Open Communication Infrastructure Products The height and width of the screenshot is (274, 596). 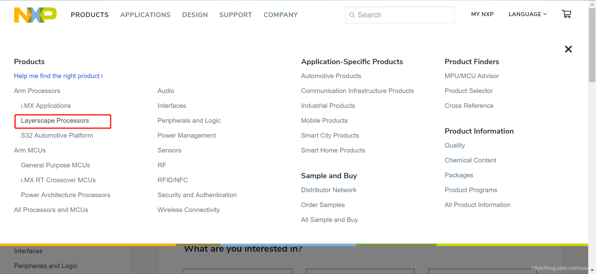(357, 91)
